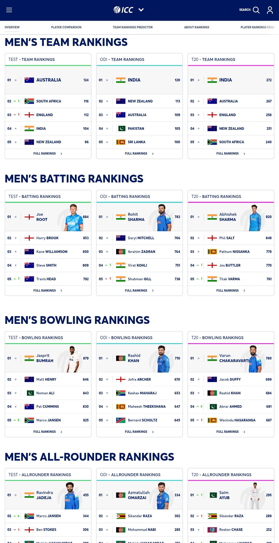The width and height of the screenshot is (279, 543).
Task: Open the search magnifier icon
Action: point(256,10)
